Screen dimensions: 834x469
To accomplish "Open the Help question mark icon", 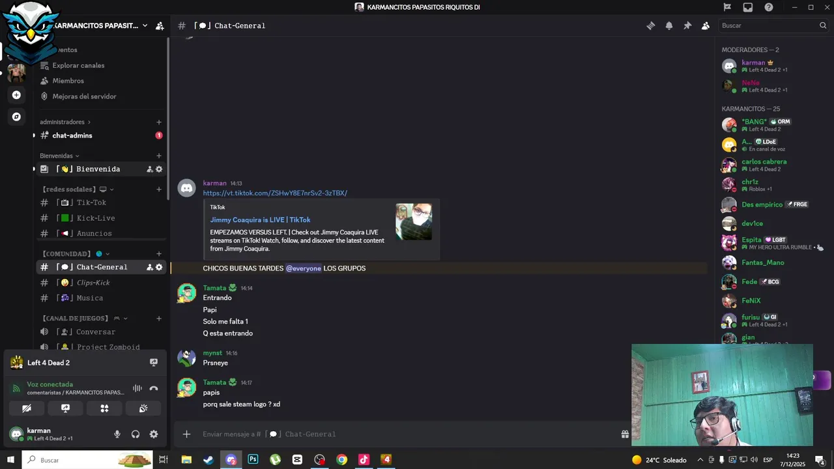I will 769,7.
